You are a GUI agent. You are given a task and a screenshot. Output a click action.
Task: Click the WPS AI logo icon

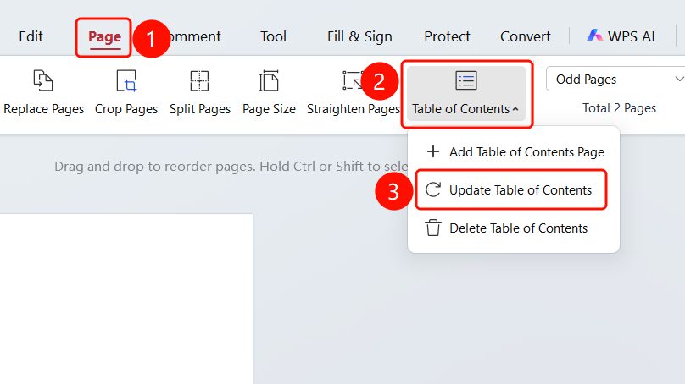coord(594,36)
